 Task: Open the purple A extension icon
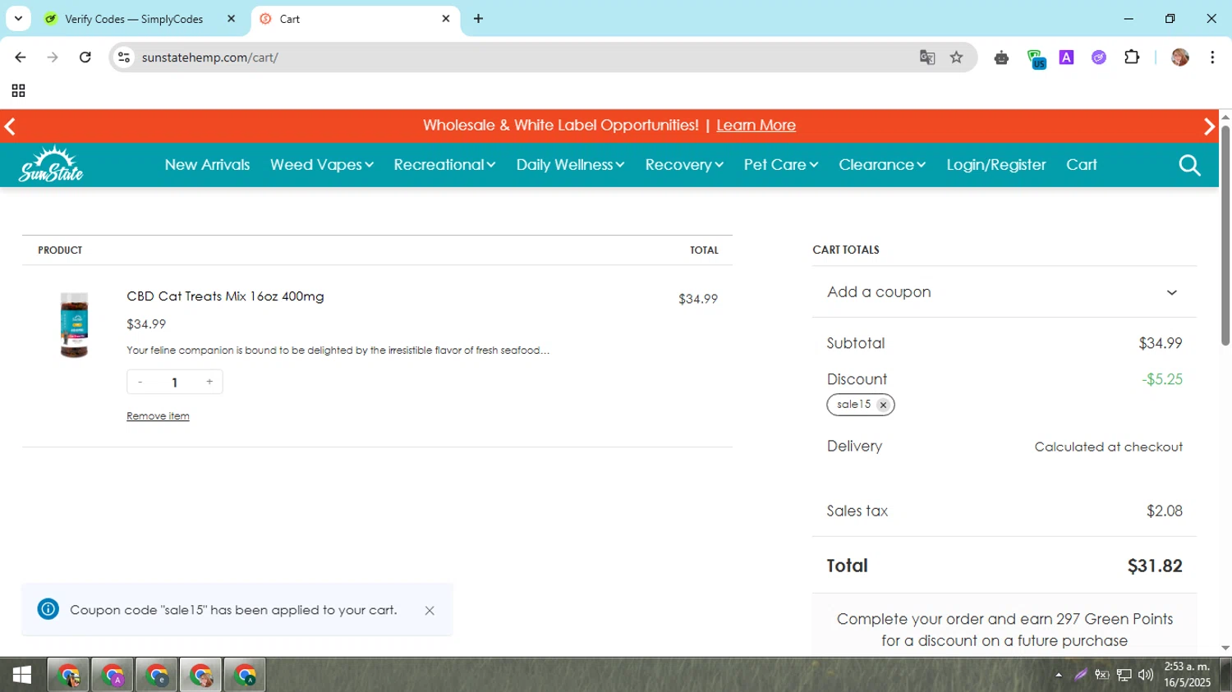[x=1066, y=57]
